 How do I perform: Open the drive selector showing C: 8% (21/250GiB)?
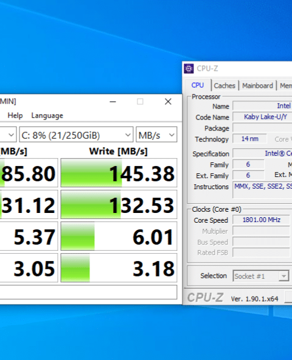[76, 135]
